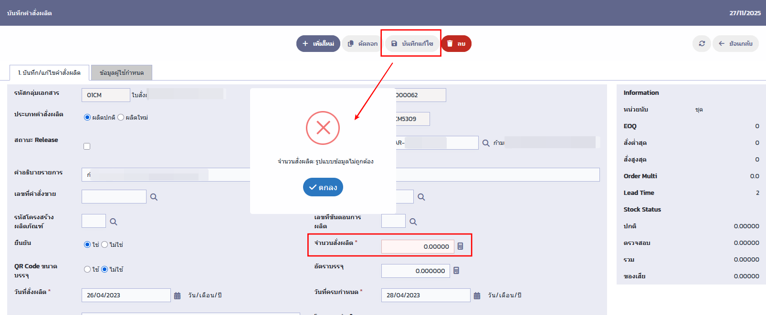Click ตกลง to dismiss error dialog

323,187
